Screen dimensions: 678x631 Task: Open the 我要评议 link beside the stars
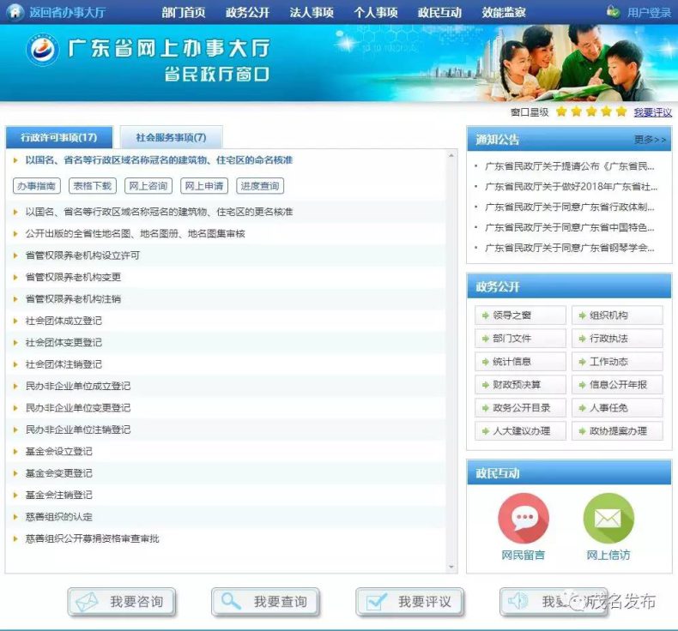653,112
